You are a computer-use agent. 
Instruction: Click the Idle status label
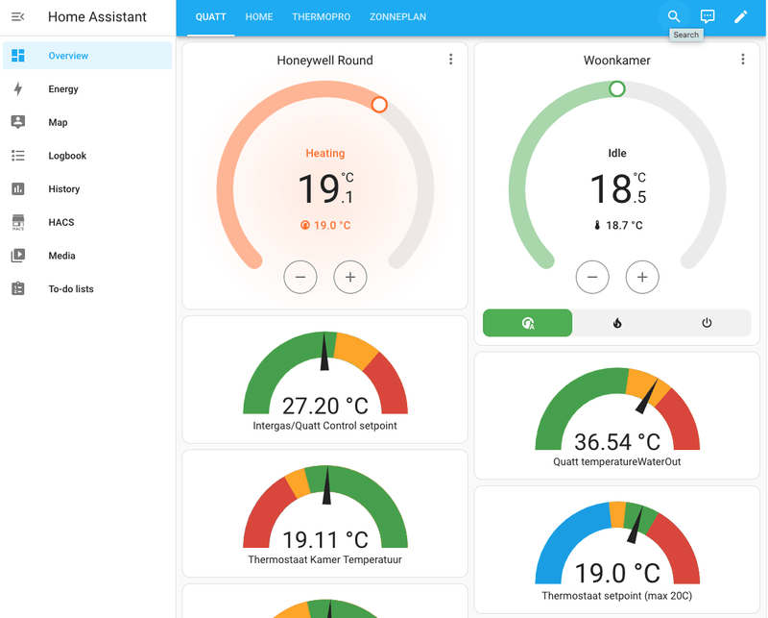617,153
